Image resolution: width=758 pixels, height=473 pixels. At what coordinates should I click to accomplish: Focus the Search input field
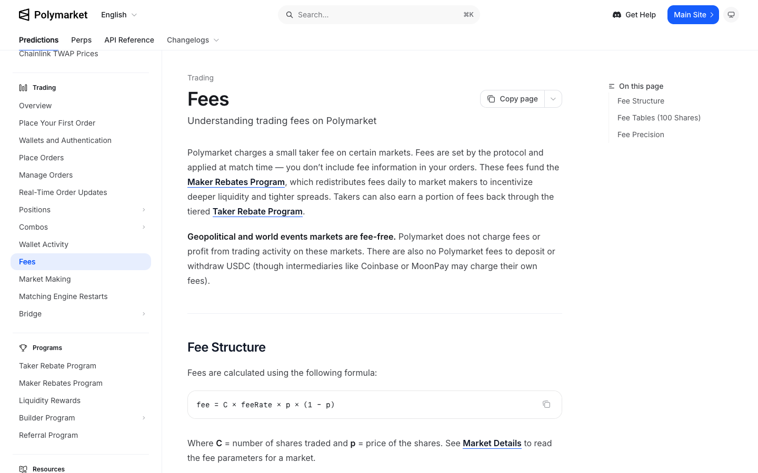[379, 15]
